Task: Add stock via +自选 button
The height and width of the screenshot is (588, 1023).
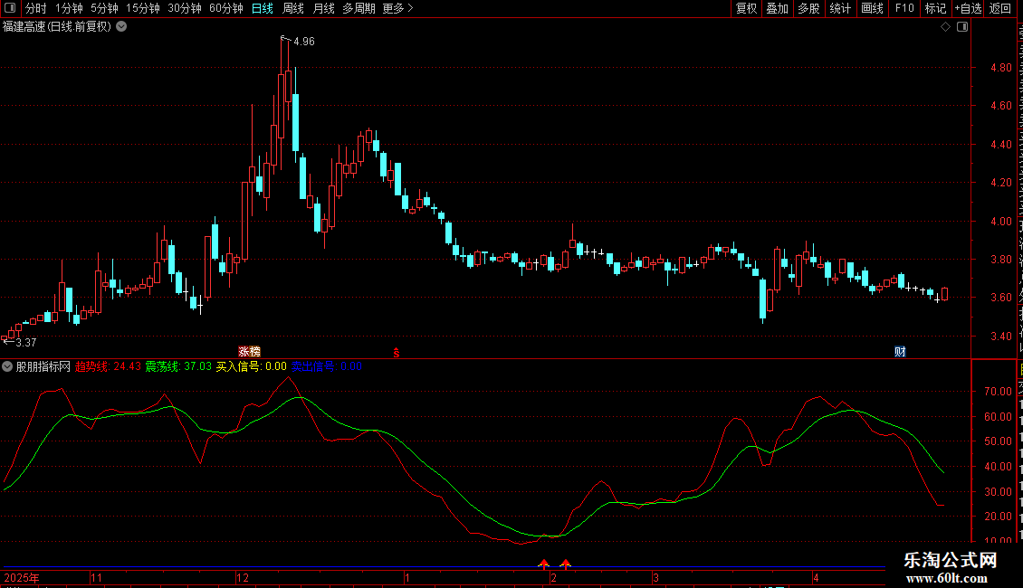Action: (968, 8)
